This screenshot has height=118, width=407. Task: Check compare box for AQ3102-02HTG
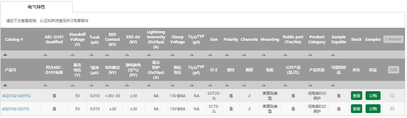point(392,96)
